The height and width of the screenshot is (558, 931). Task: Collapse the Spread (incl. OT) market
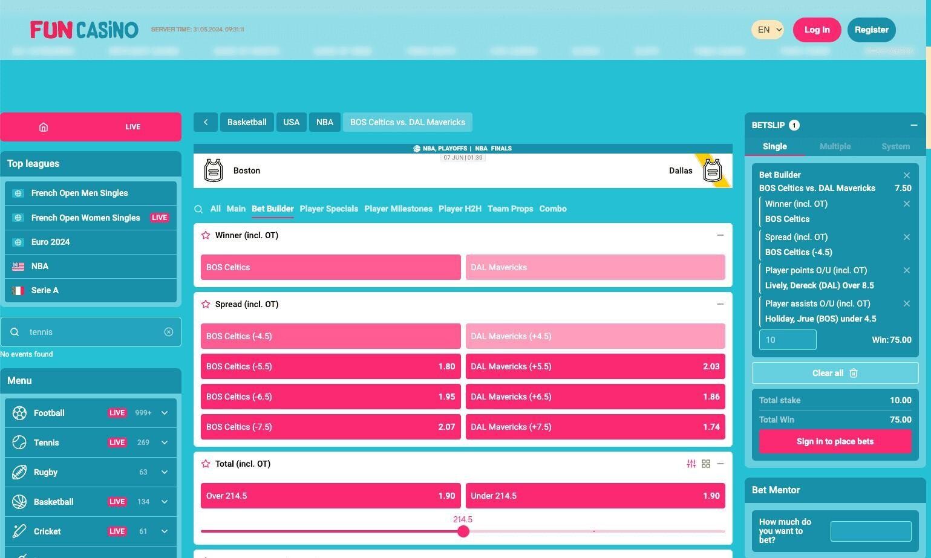click(720, 304)
